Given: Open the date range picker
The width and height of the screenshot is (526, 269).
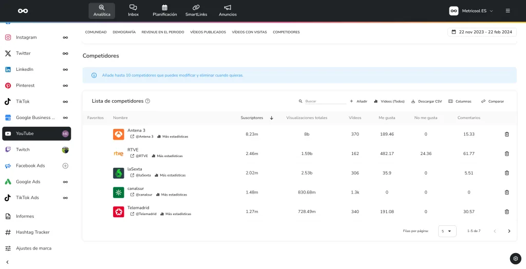Looking at the screenshot, I should pos(482,32).
